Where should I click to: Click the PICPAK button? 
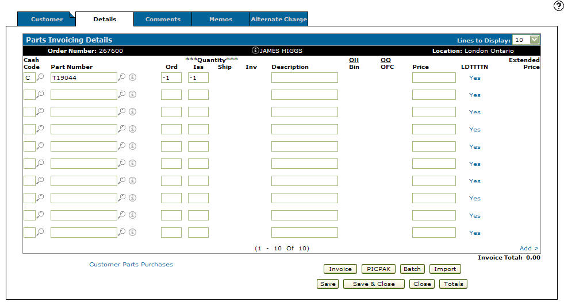pos(378,269)
